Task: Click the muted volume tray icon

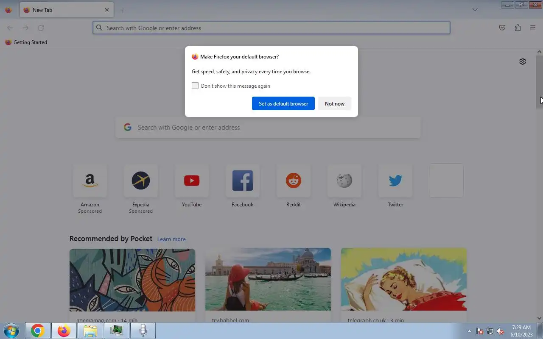Action: point(501,331)
